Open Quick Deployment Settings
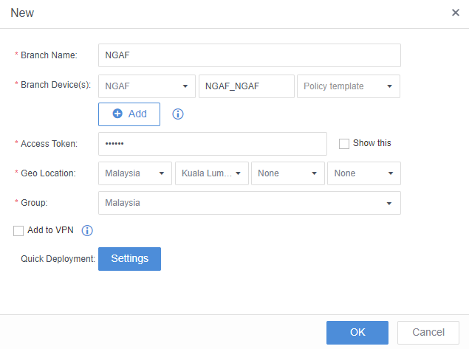469x349 pixels. click(x=129, y=259)
